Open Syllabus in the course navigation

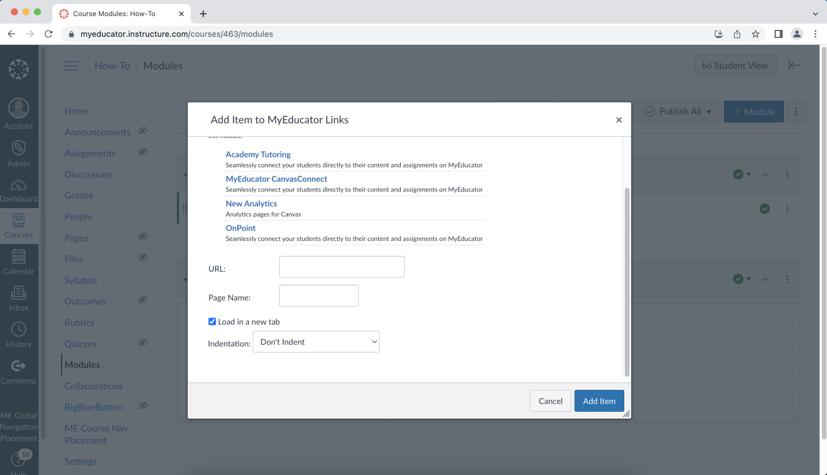[81, 280]
